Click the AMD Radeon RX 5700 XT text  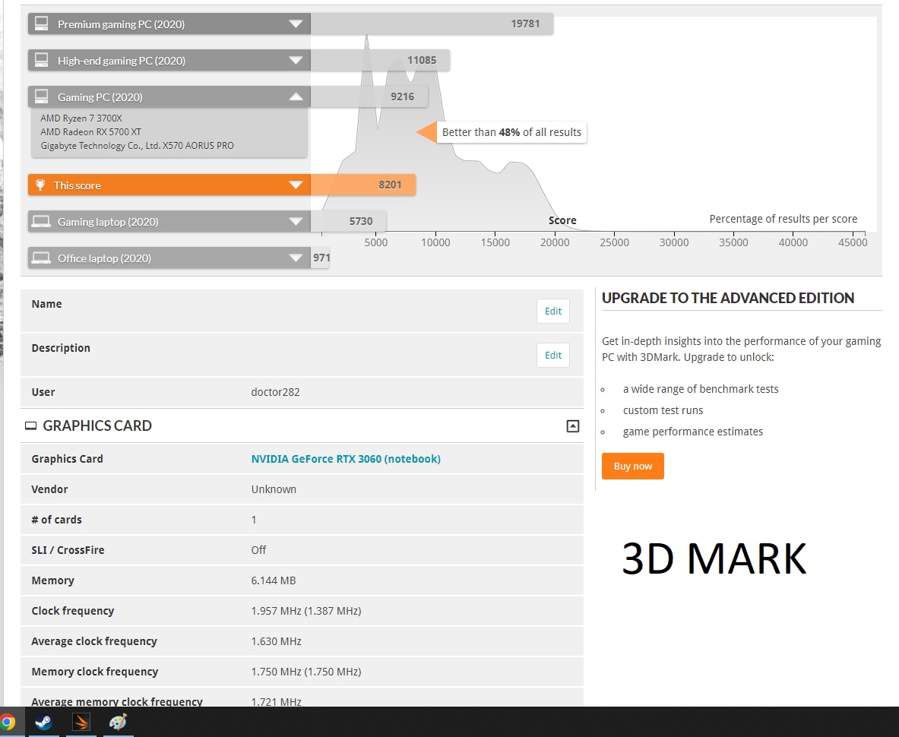pyautogui.click(x=90, y=131)
